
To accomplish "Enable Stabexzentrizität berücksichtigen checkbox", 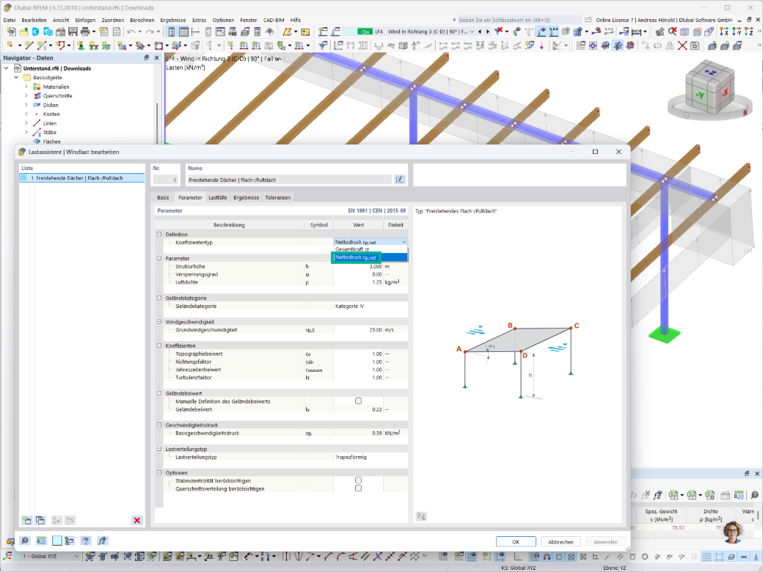I will [358, 480].
